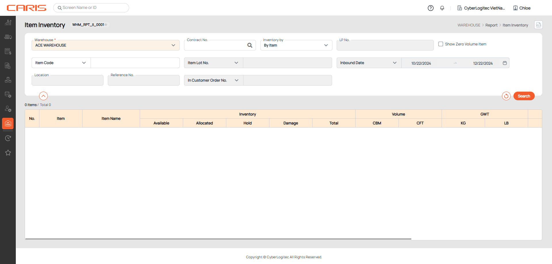Screen dimensions: 552x264
Task: Click the Contract No. search magnifier
Action: [x=250, y=45]
